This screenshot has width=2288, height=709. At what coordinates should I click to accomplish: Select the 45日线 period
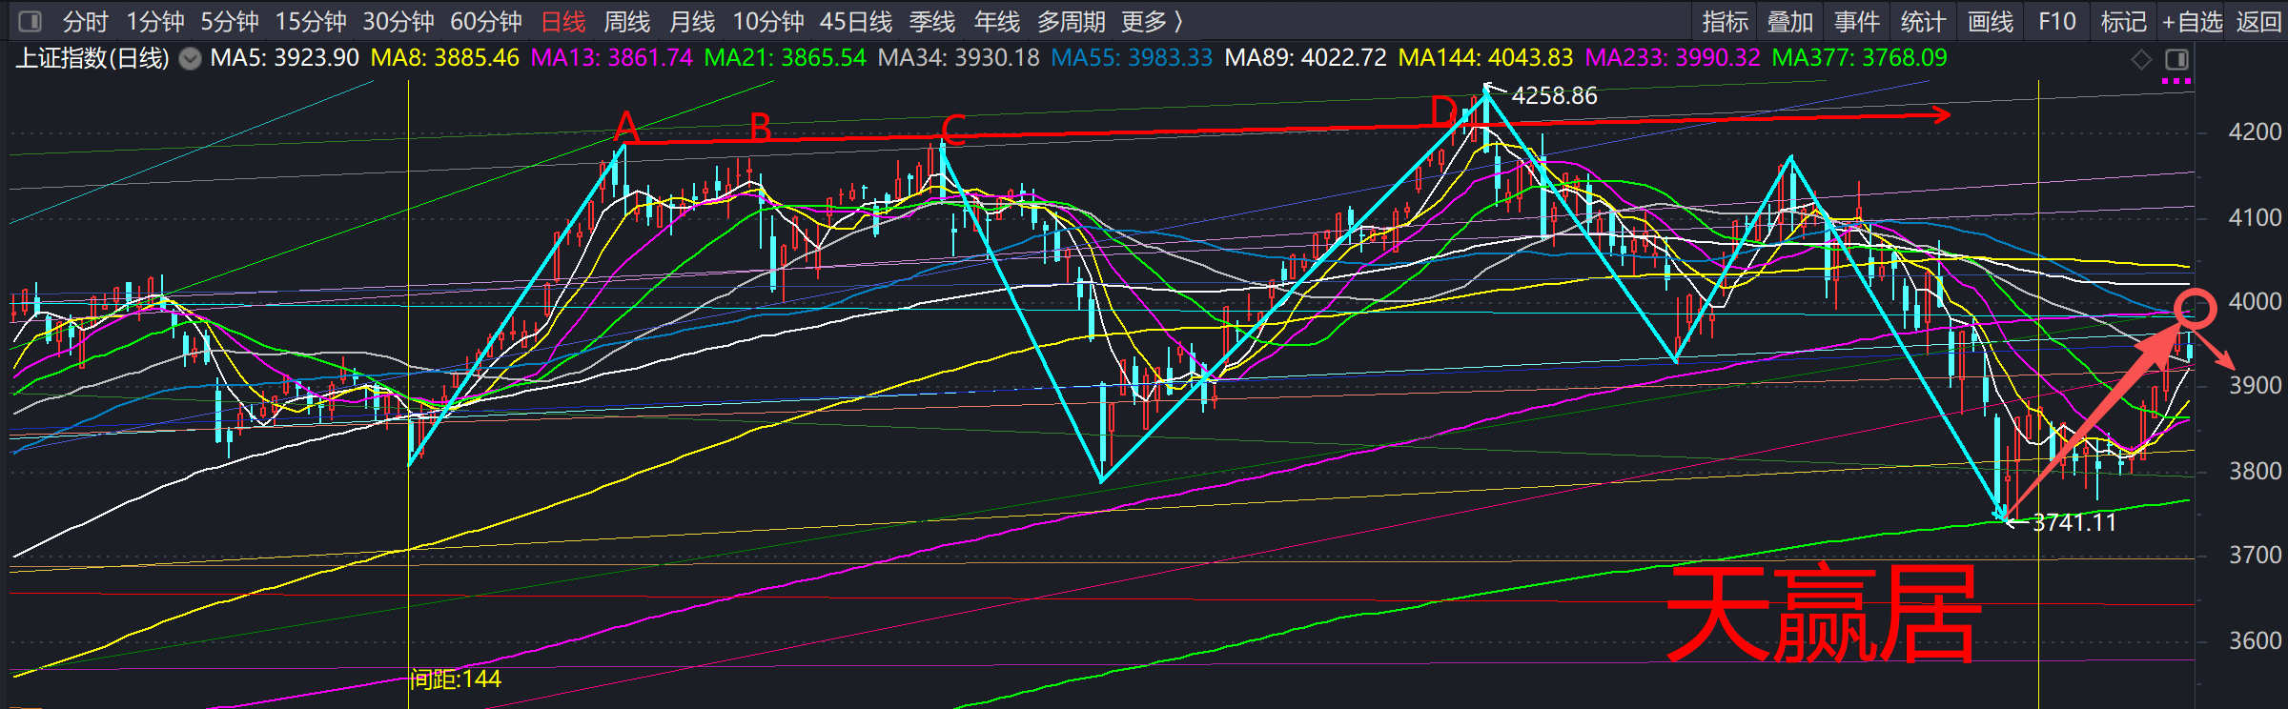click(x=856, y=21)
